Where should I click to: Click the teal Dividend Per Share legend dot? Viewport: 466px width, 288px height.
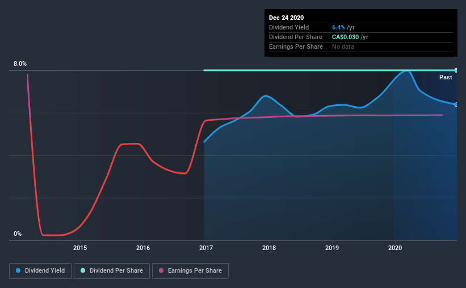[x=83, y=270]
